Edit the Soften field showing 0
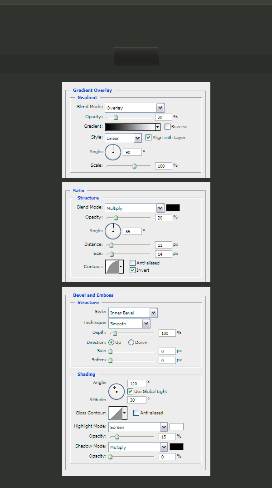 (x=167, y=360)
